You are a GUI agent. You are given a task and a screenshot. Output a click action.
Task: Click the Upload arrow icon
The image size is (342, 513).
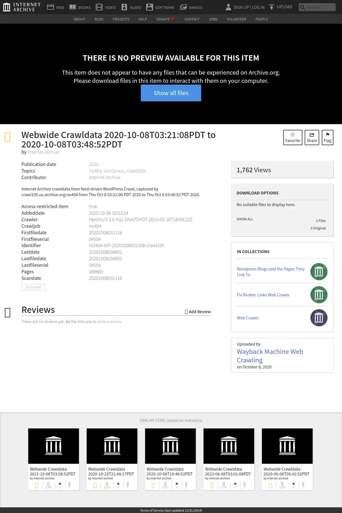(x=272, y=7)
